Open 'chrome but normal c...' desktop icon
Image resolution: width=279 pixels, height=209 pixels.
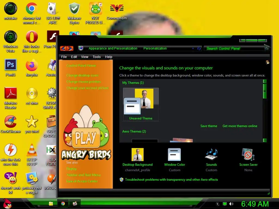pos(32,13)
